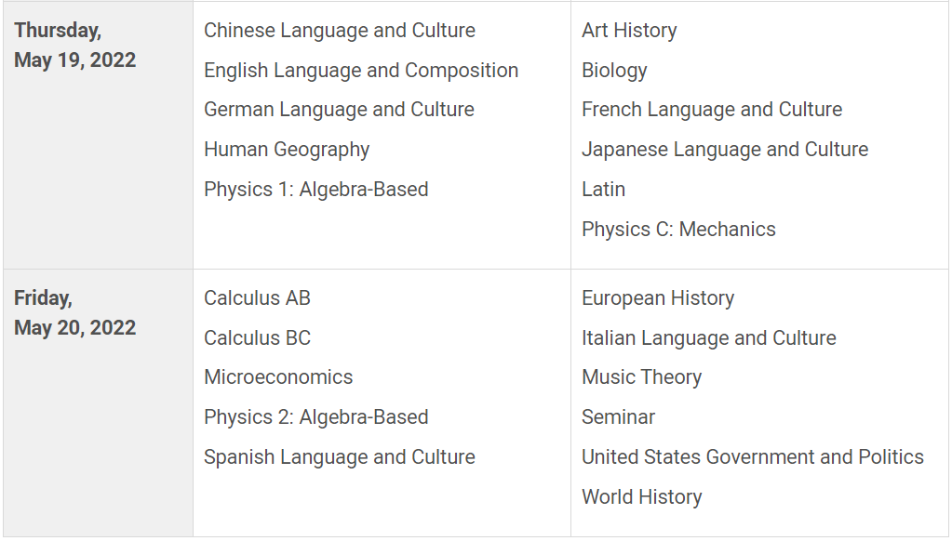
Task: Select Human Geography exam
Action: (x=287, y=150)
